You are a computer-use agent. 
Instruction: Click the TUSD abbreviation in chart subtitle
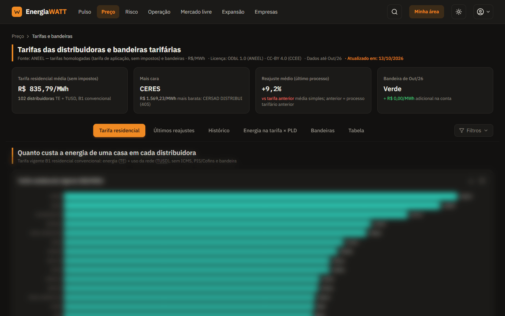tap(163, 161)
